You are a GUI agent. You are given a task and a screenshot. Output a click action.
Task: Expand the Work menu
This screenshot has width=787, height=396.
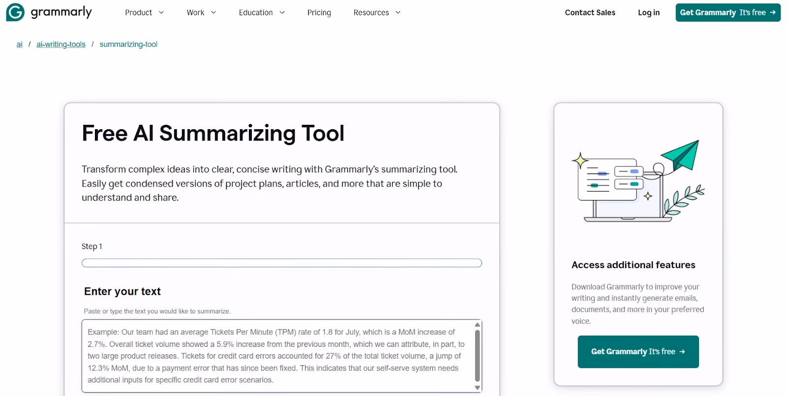[x=201, y=13]
